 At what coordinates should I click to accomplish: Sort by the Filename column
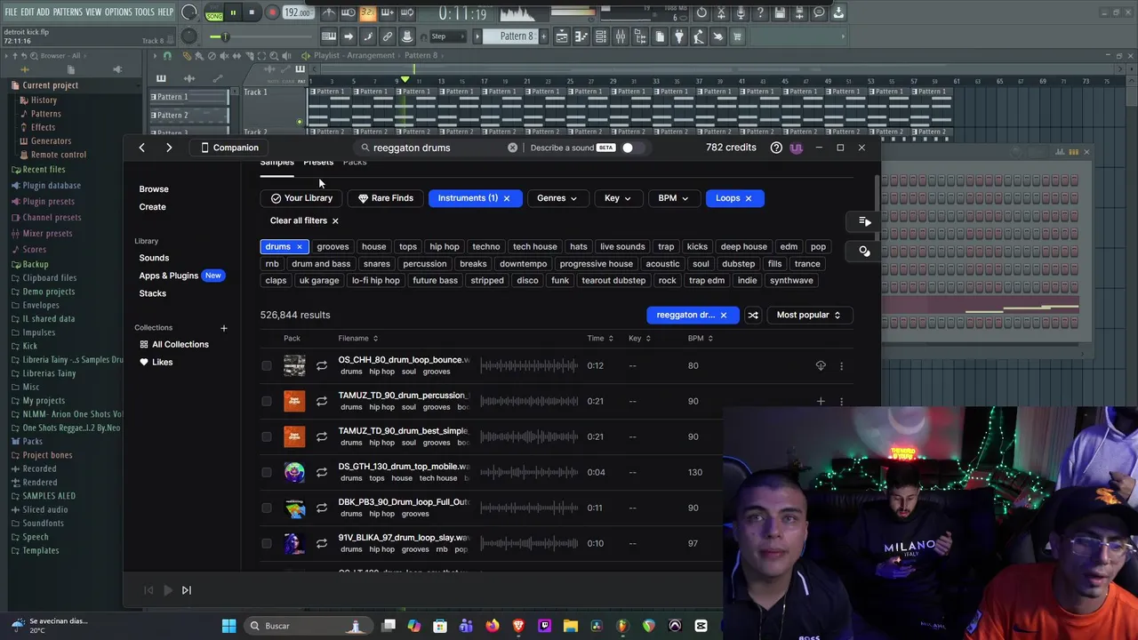[x=357, y=338]
